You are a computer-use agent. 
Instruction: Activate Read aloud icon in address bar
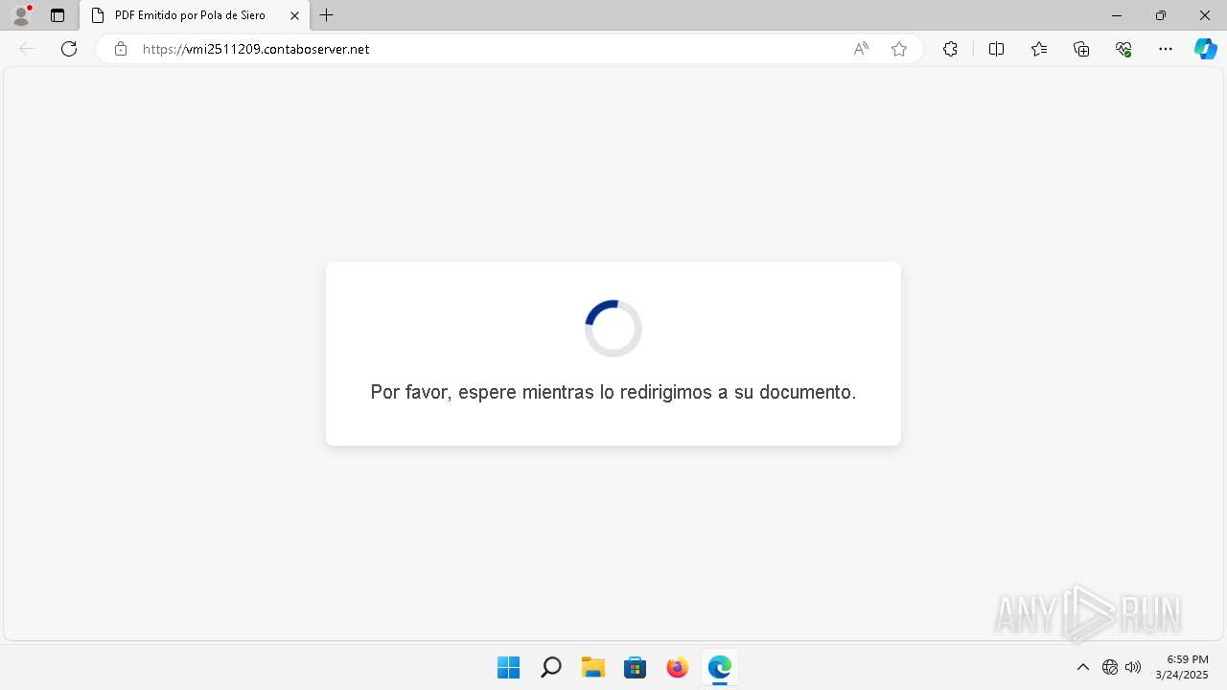click(861, 49)
